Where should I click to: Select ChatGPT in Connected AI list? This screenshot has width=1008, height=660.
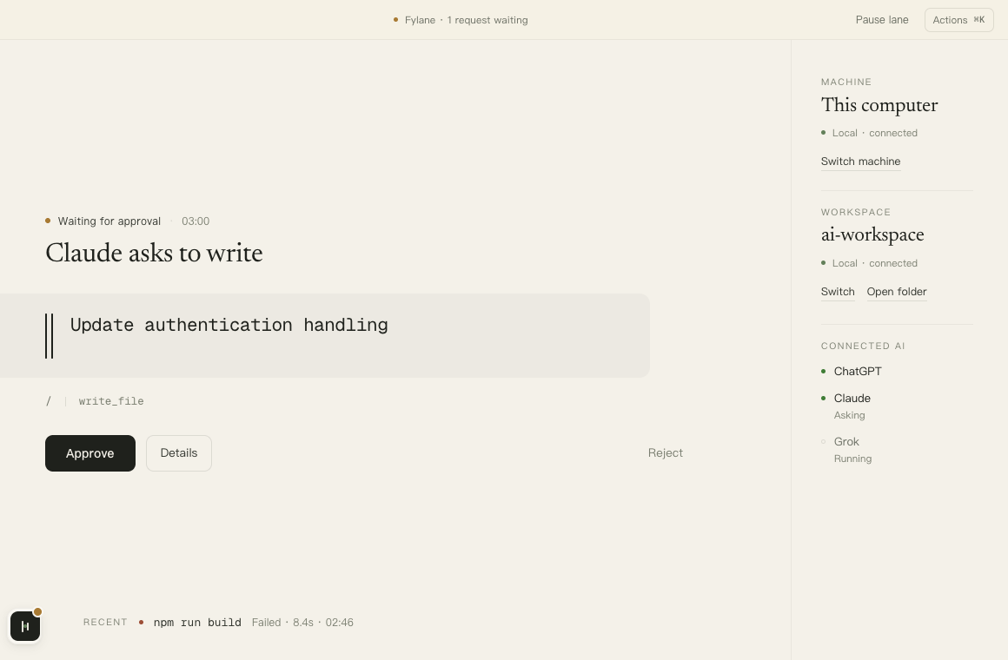(858, 372)
